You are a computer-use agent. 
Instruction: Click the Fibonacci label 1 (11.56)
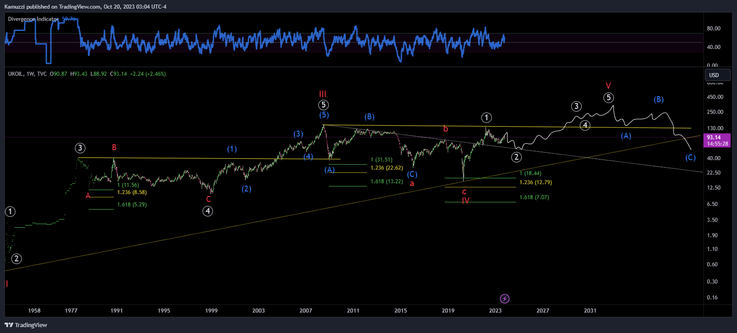128,185
